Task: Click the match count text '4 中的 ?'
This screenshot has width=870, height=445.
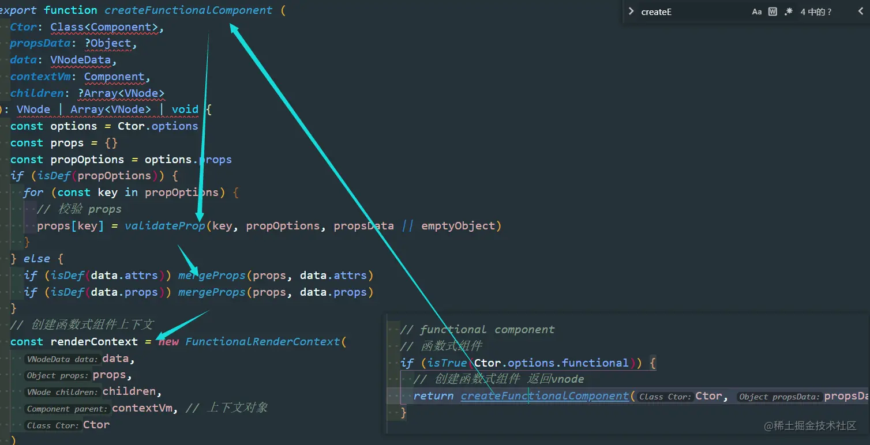Action: (x=816, y=12)
